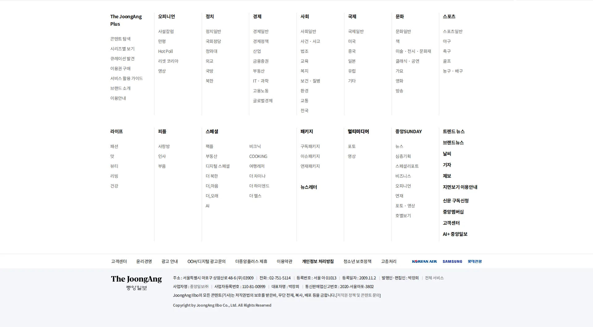
Task: Open The JoongAng Plus section heading
Action: pos(126,20)
